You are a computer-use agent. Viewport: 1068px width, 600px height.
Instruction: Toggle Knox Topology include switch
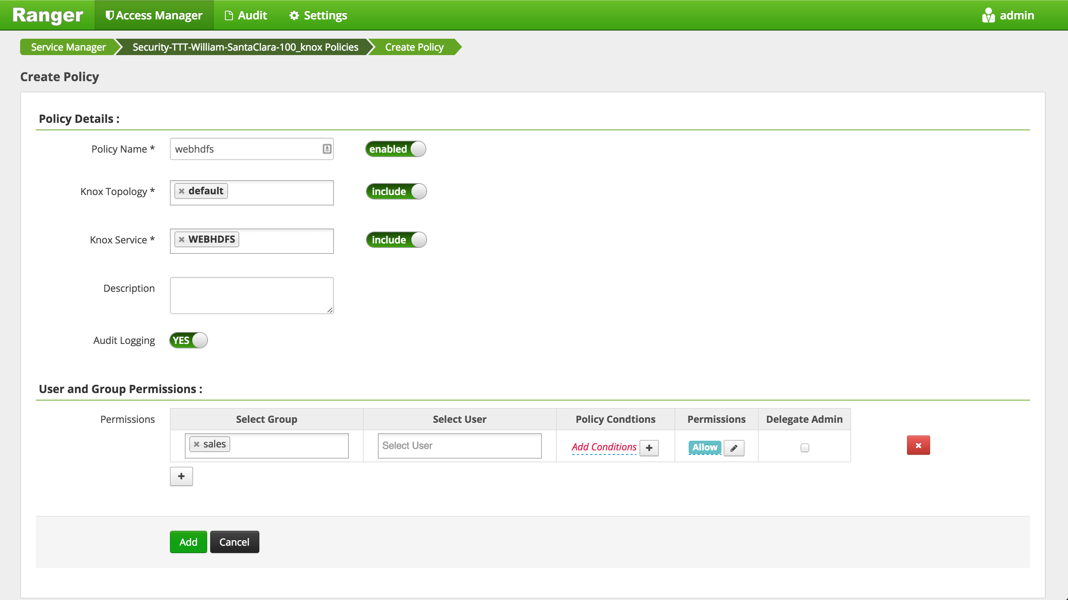[396, 191]
